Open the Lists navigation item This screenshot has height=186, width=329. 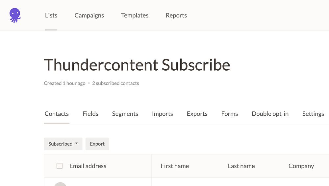(51, 15)
